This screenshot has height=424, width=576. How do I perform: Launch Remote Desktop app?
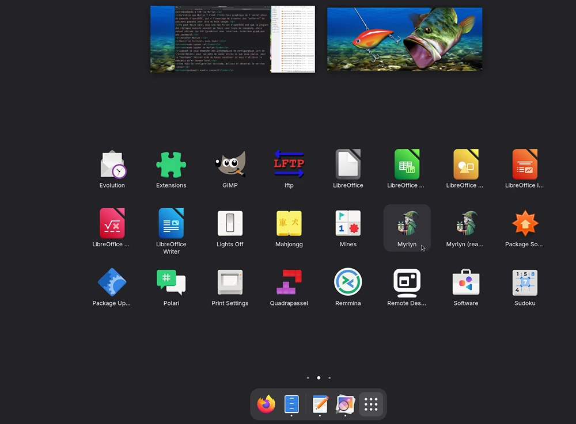pos(407,287)
